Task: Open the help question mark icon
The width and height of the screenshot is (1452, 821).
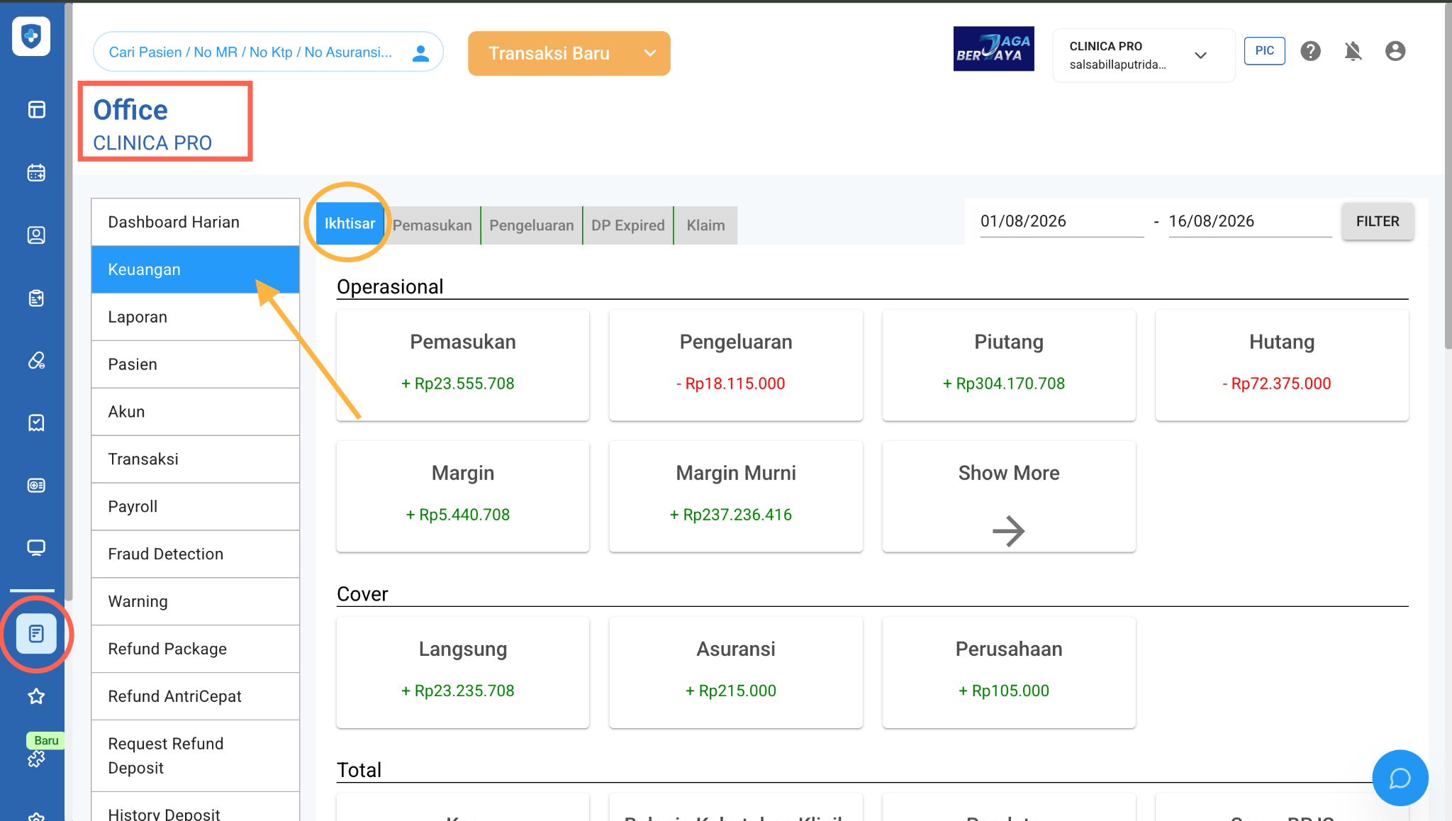Action: [x=1310, y=51]
